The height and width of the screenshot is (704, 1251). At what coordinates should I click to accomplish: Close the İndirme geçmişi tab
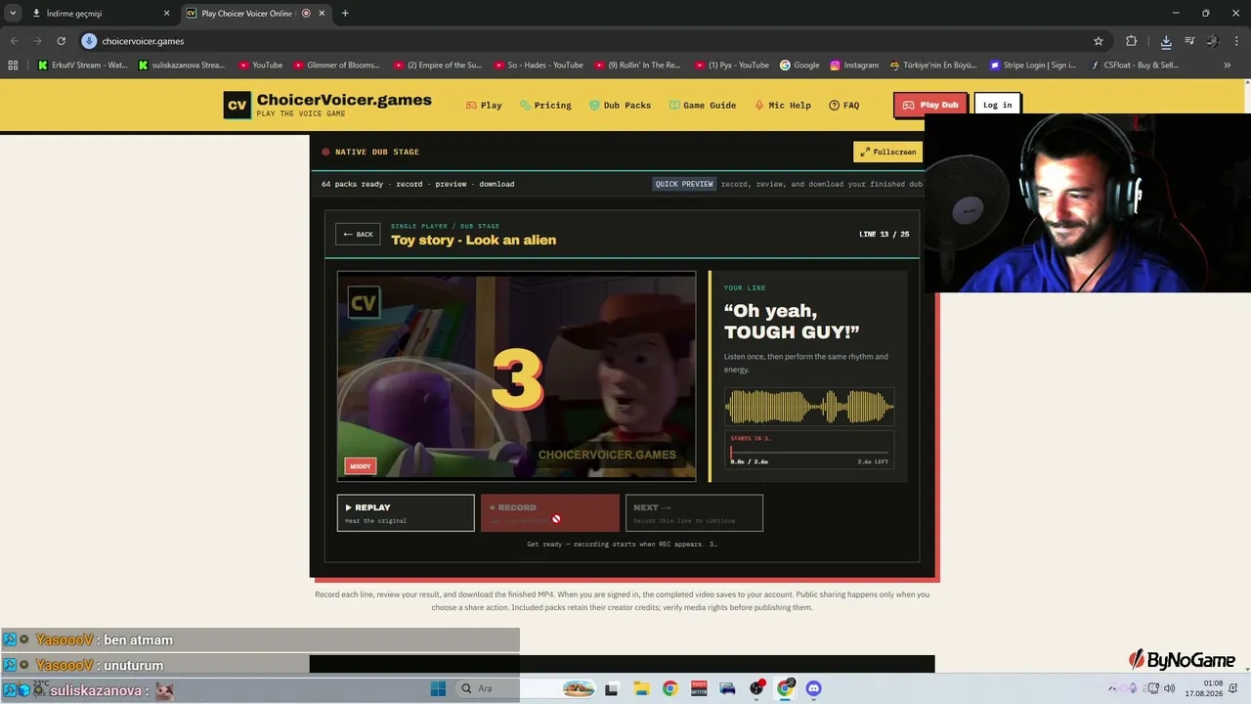[166, 14]
